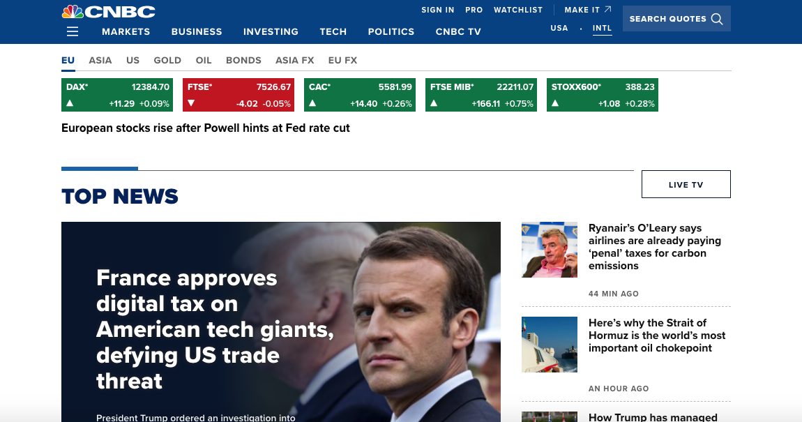802x422 pixels.
Task: Open the Strait of Hormuz thumbnail
Action: [550, 345]
